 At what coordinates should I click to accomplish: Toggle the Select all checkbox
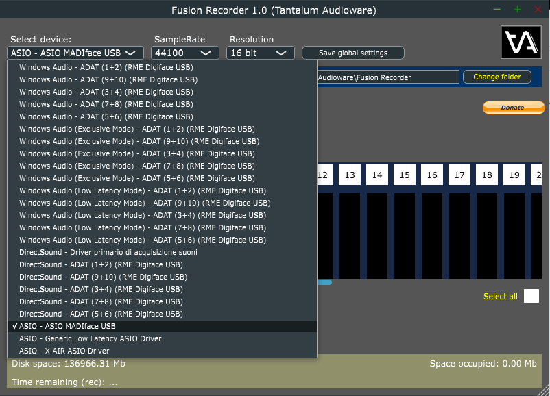pos(531,296)
